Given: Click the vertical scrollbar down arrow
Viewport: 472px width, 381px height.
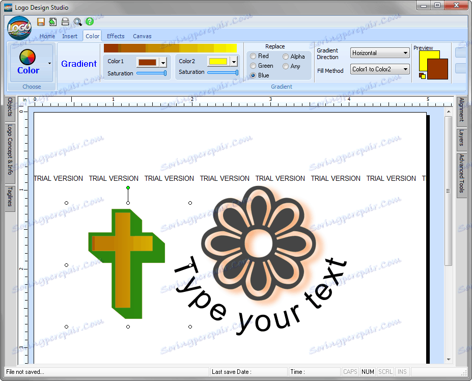Looking at the screenshot, I should (449, 359).
